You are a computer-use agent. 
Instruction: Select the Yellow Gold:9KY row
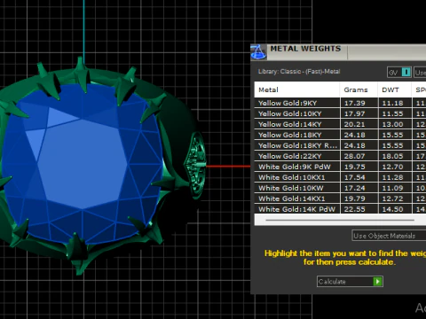[x=340, y=103]
